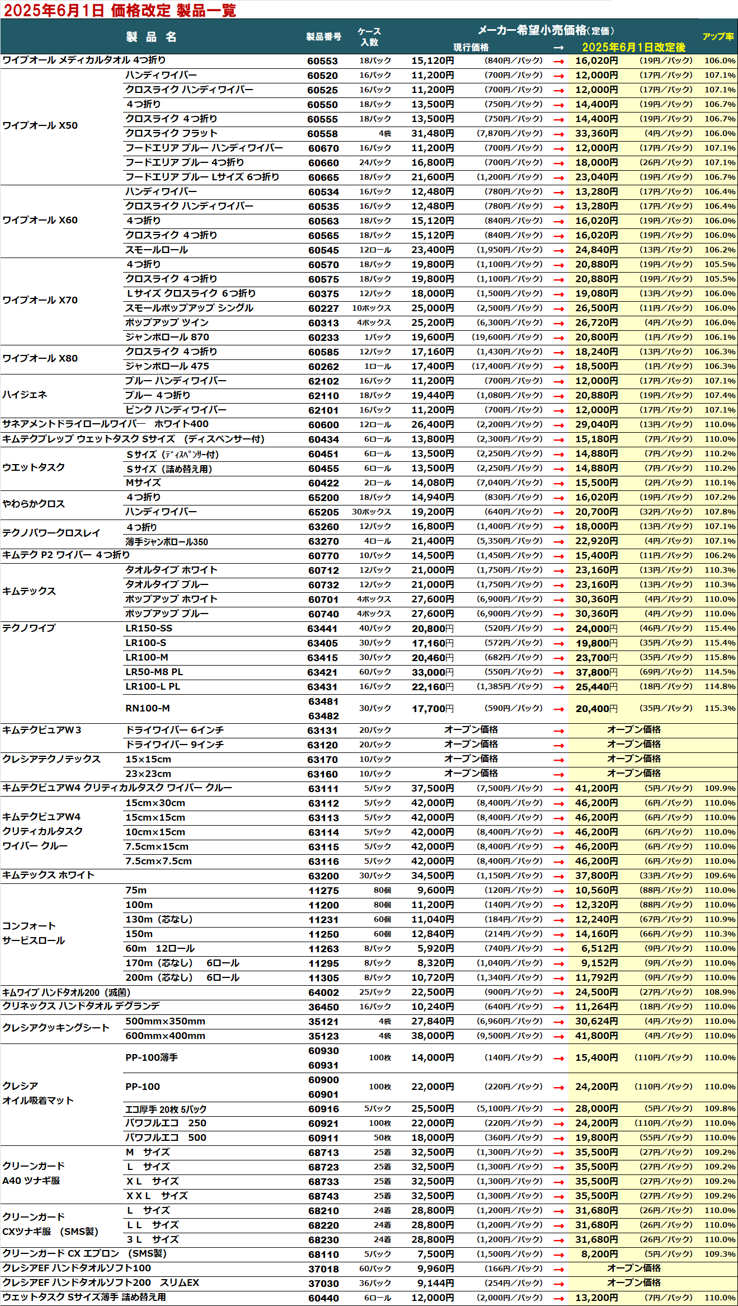Select the 製品番号 column header
The image size is (738, 1306).
point(323,37)
